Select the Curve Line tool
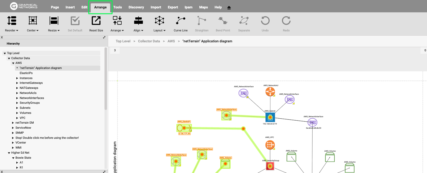This screenshot has width=427, height=173. point(181,21)
